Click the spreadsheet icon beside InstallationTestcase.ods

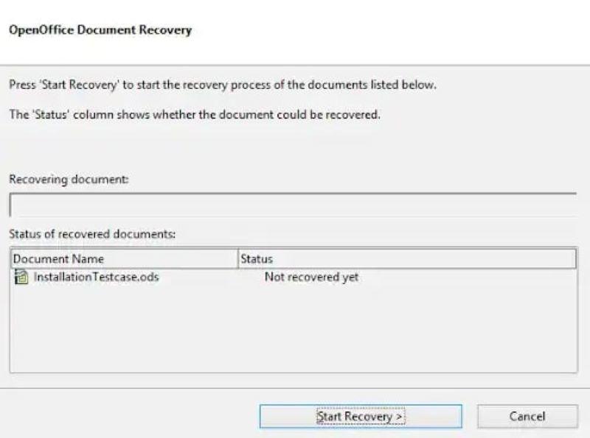tap(21, 277)
